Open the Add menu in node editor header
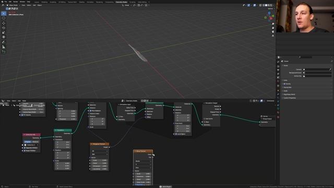 pyautogui.click(x=19, y=101)
